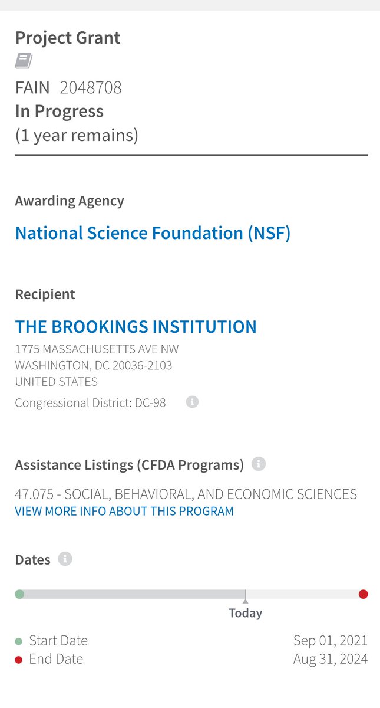
Task: Click the 1775 Massachusetts Ave NW address line
Action: [x=97, y=349]
